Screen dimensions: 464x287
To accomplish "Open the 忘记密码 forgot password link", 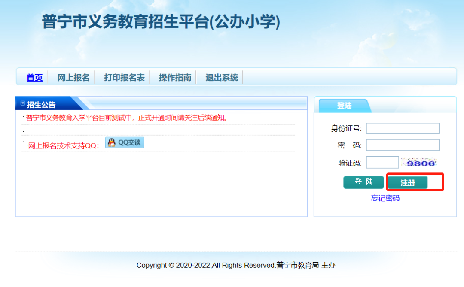I will pyautogui.click(x=385, y=198).
